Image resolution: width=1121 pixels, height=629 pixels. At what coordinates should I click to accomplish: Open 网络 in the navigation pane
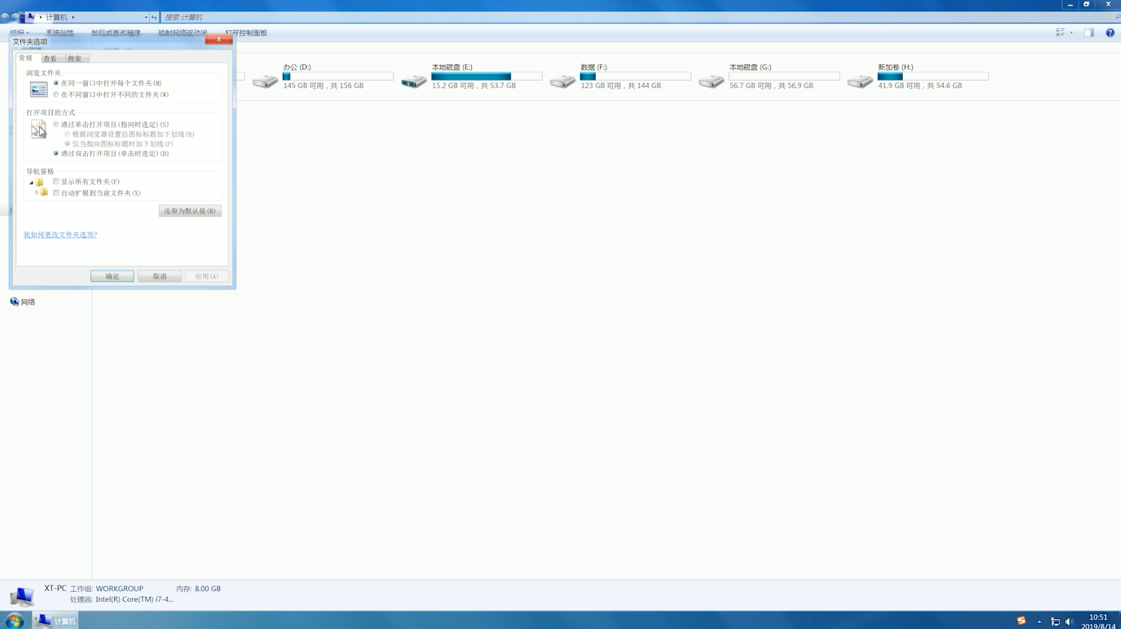tap(28, 302)
